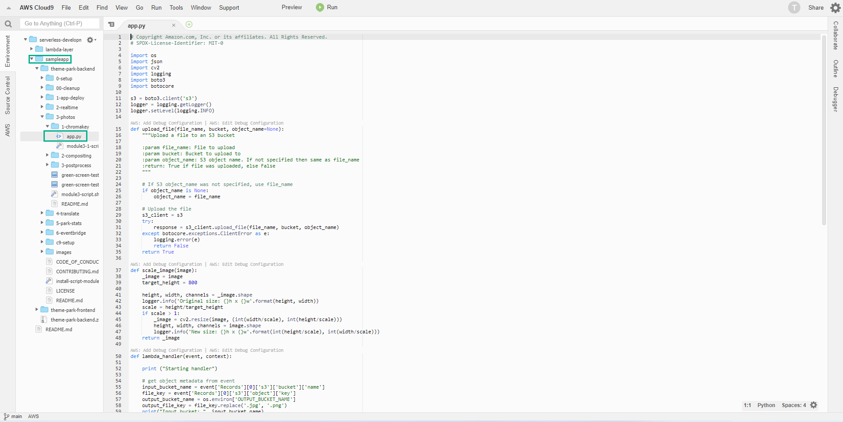Expand the 5-park-stats folder
The height and width of the screenshot is (422, 843).
[x=42, y=223]
